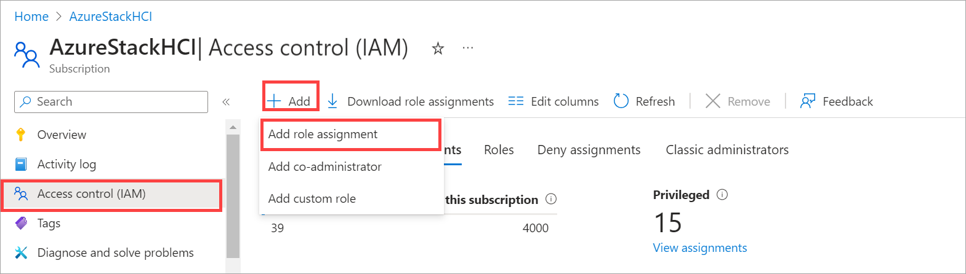This screenshot has height=274, width=966.
Task: Click the Feedback person icon
Action: click(x=808, y=101)
